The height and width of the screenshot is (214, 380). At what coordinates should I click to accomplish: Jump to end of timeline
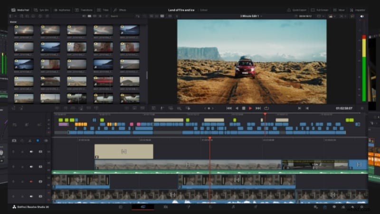258,108
